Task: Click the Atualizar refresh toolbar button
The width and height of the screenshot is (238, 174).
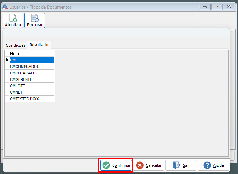Action: pos(13,20)
